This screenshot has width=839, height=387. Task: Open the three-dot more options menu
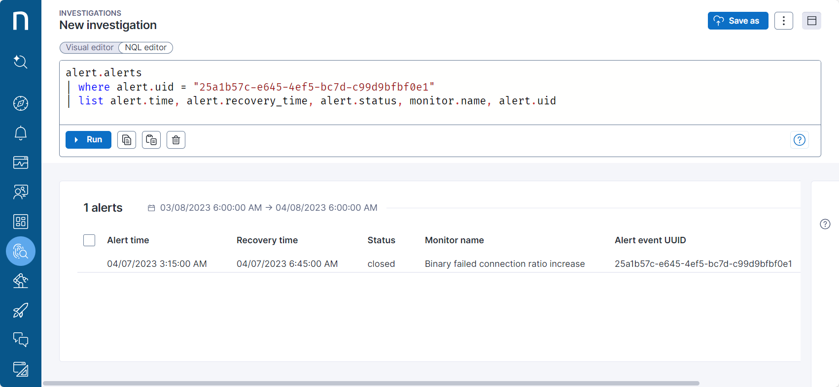coord(783,21)
